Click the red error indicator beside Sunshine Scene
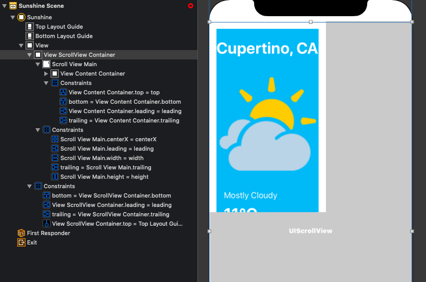The image size is (426, 282). (191, 6)
